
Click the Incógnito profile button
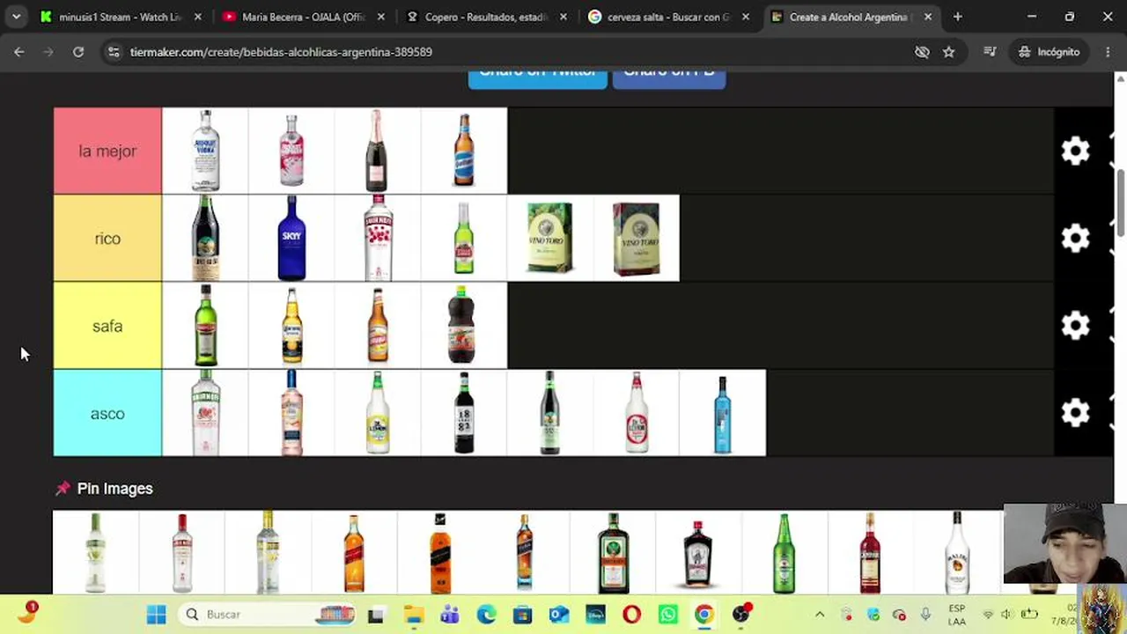point(1049,52)
